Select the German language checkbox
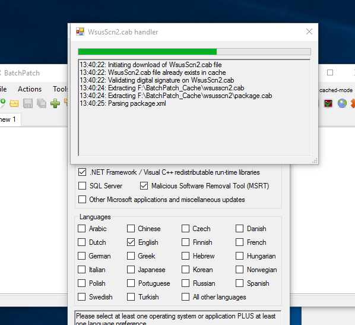The width and height of the screenshot is (355, 325). pos(82,256)
